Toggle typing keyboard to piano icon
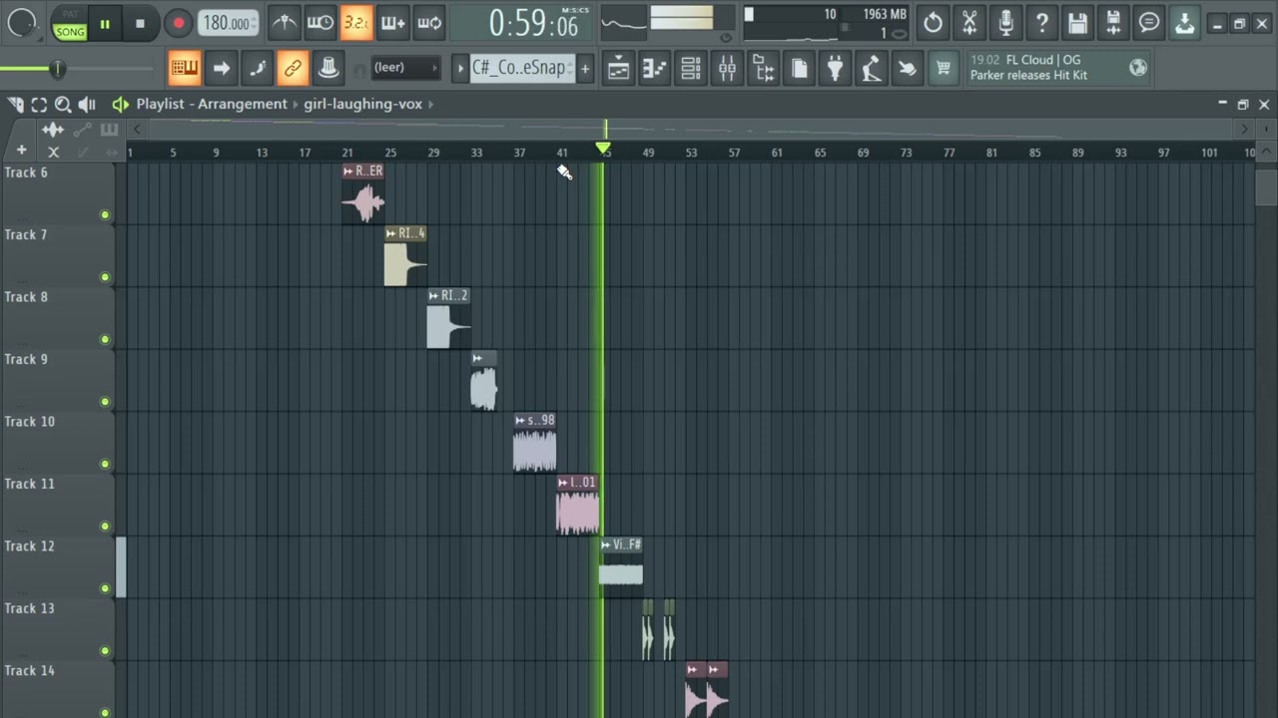This screenshot has height=718, width=1278. coord(185,68)
